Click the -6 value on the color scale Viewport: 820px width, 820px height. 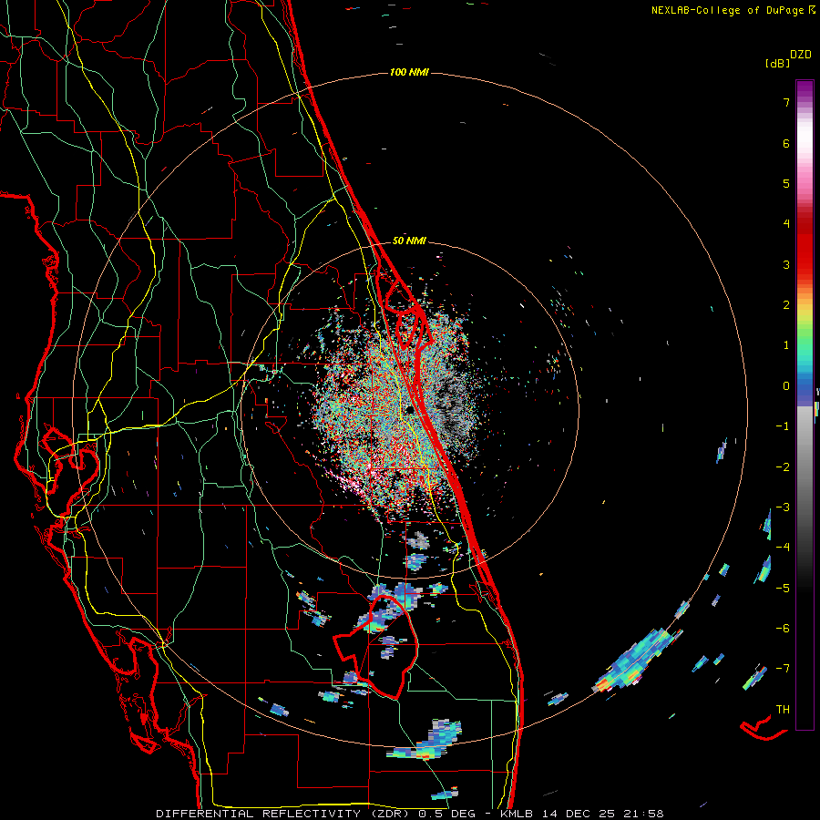pos(783,629)
